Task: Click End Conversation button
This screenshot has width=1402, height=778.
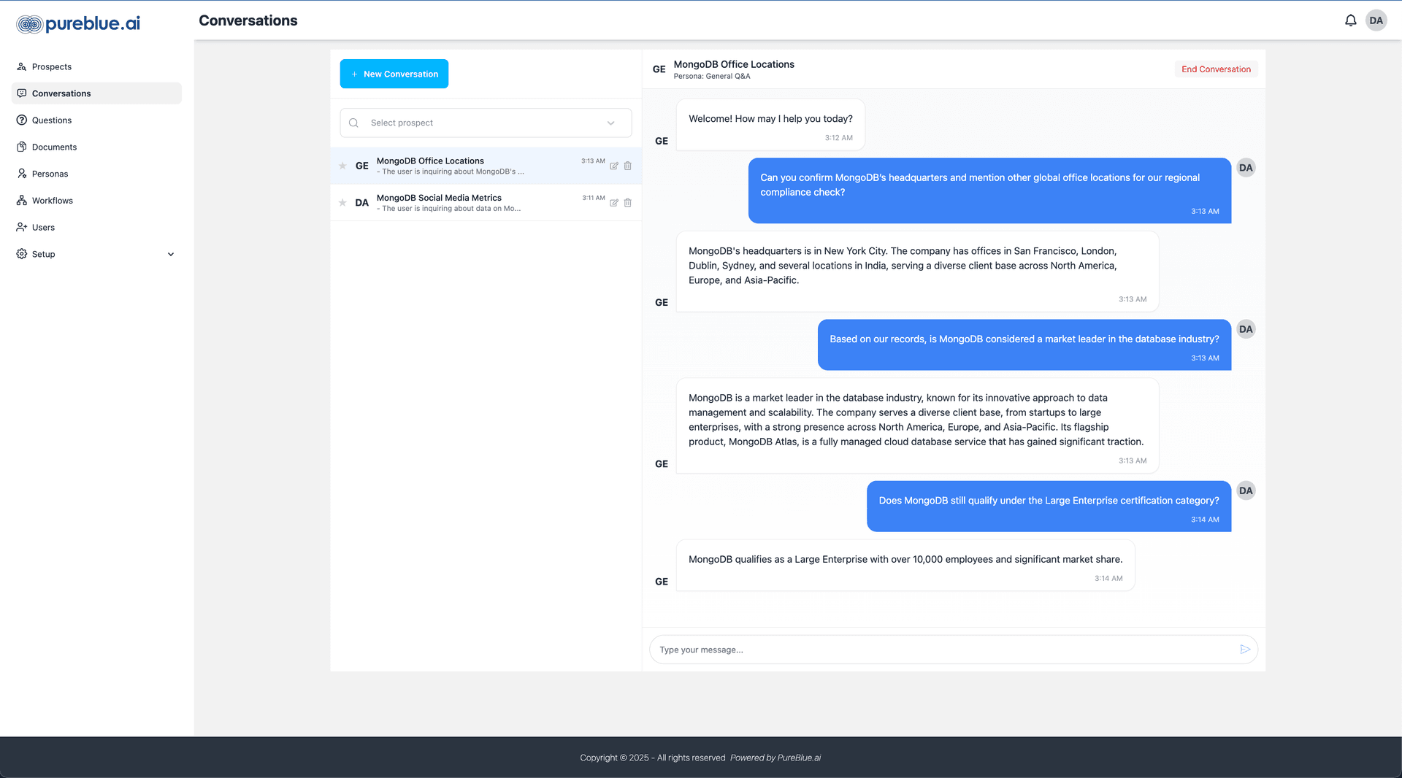Action: (1216, 69)
